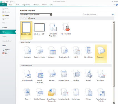The width and height of the screenshot is (118, 104).
Task: Choose the Calendars template icon
Action: [x=52, y=51]
